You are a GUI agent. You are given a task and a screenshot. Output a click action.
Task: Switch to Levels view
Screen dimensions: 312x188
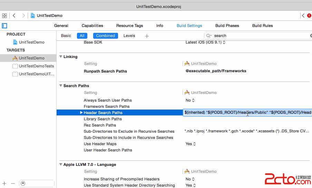[129, 36]
